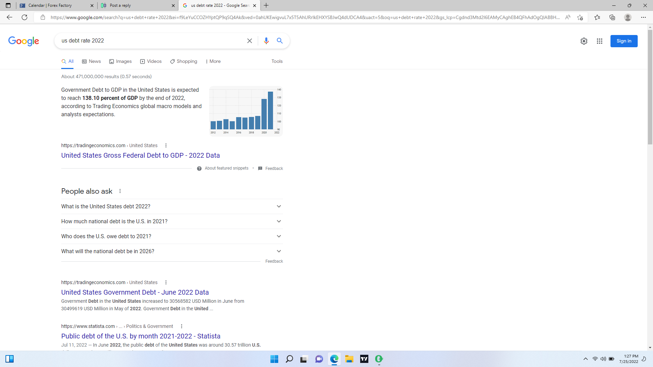Open the More search filters dropdown
The width and height of the screenshot is (653, 367).
[x=213, y=61]
